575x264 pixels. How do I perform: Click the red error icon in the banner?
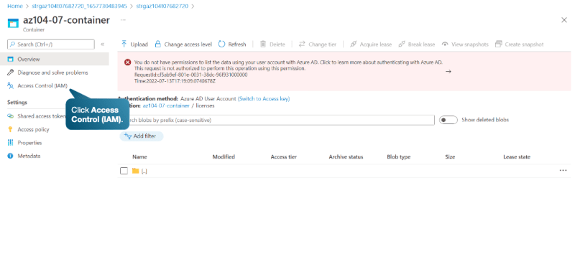pyautogui.click(x=128, y=62)
